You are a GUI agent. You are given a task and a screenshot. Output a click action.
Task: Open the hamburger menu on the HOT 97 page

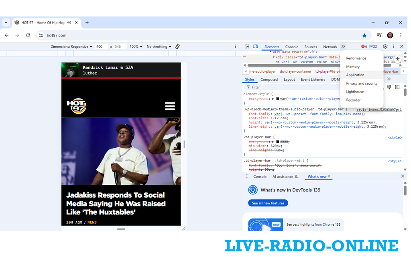coord(170,106)
